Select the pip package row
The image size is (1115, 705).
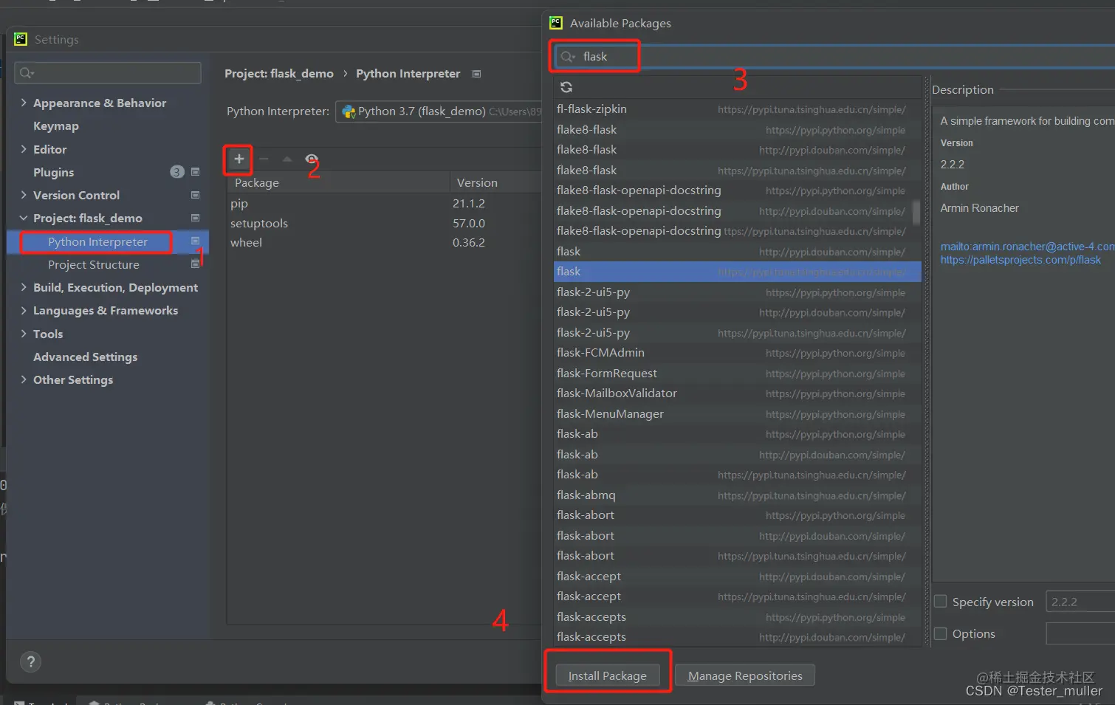click(x=385, y=203)
